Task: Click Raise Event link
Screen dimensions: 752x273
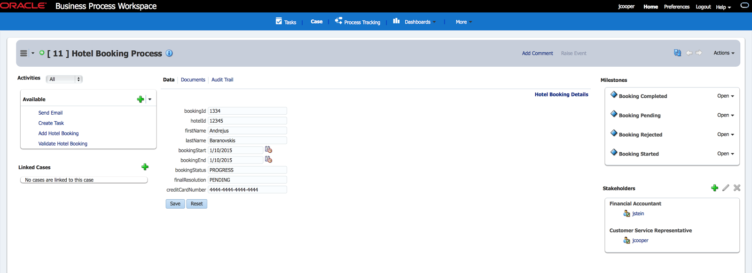Action: tap(573, 53)
